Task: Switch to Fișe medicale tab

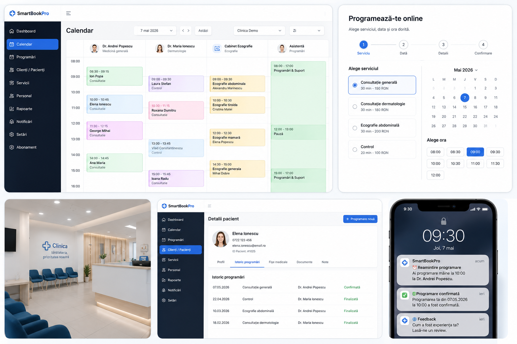Action: point(278,262)
